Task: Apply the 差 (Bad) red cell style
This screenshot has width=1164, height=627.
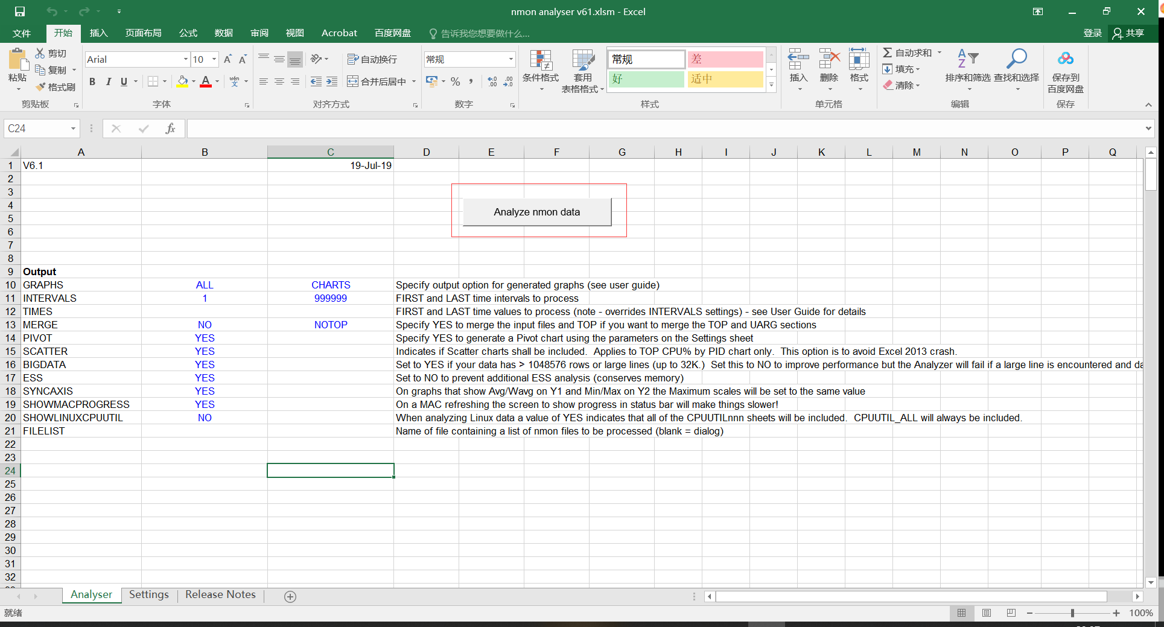Action: [x=725, y=59]
